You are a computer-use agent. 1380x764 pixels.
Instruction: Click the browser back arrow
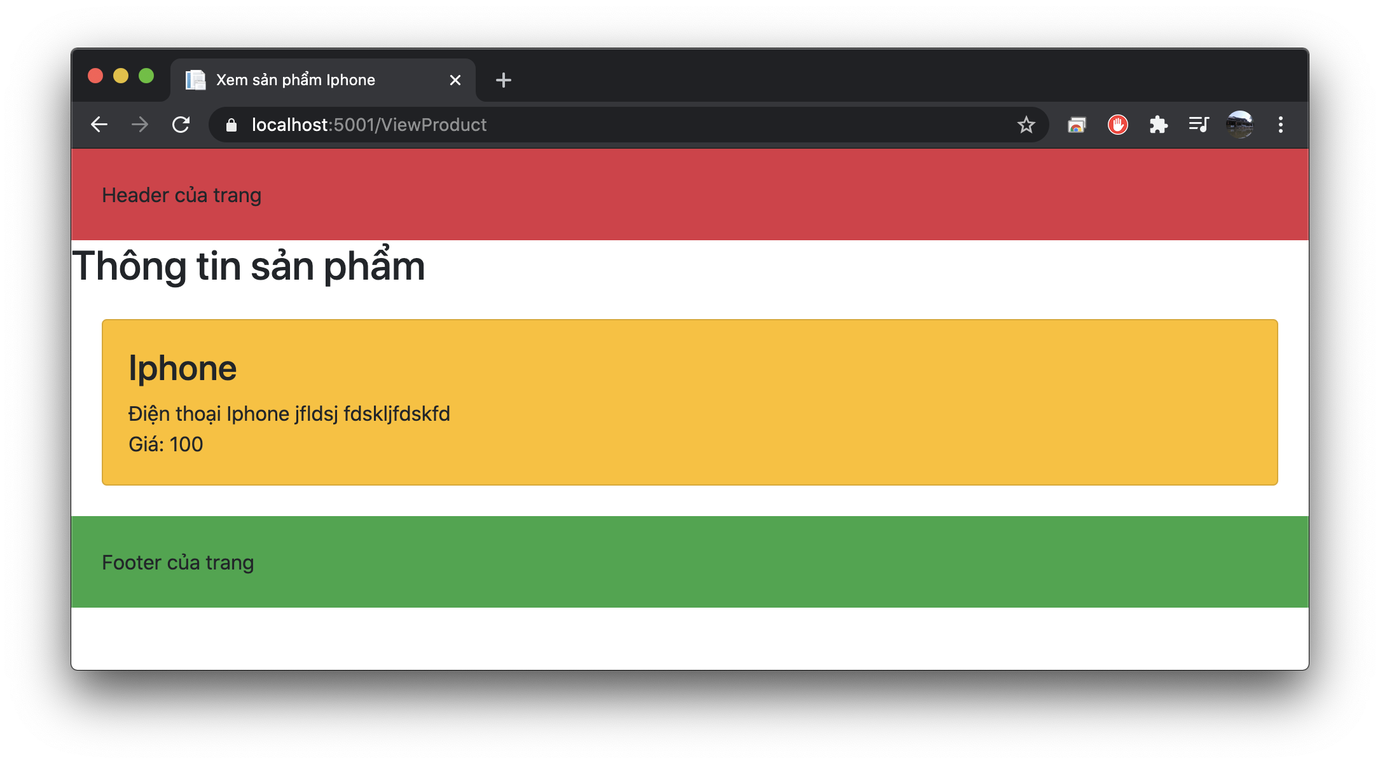[99, 125]
